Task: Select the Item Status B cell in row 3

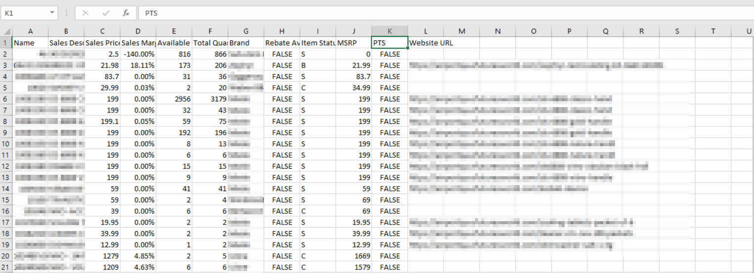Action: 317,65
